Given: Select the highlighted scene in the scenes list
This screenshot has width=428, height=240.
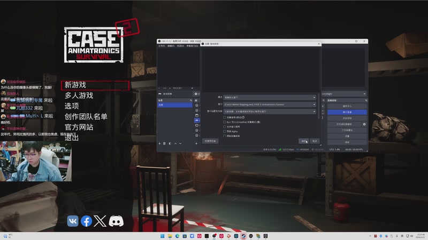Looking at the screenshot, I should tap(175, 105).
